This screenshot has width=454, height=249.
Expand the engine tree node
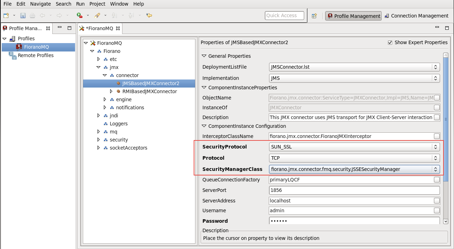[x=105, y=99]
